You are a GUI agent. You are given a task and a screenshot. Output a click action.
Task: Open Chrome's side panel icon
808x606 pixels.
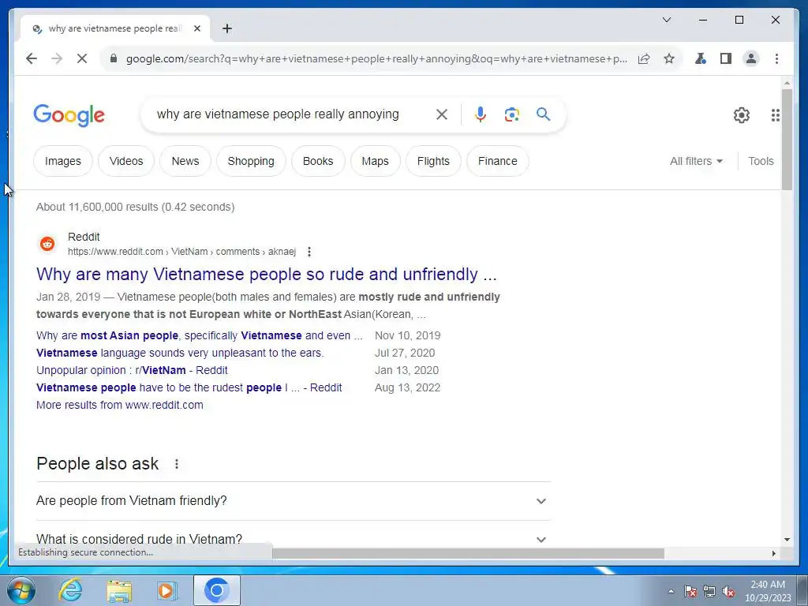point(726,58)
